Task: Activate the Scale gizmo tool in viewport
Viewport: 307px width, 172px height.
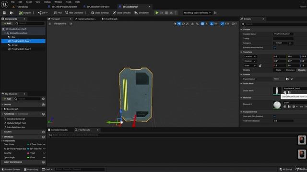Action: [x=187, y=24]
